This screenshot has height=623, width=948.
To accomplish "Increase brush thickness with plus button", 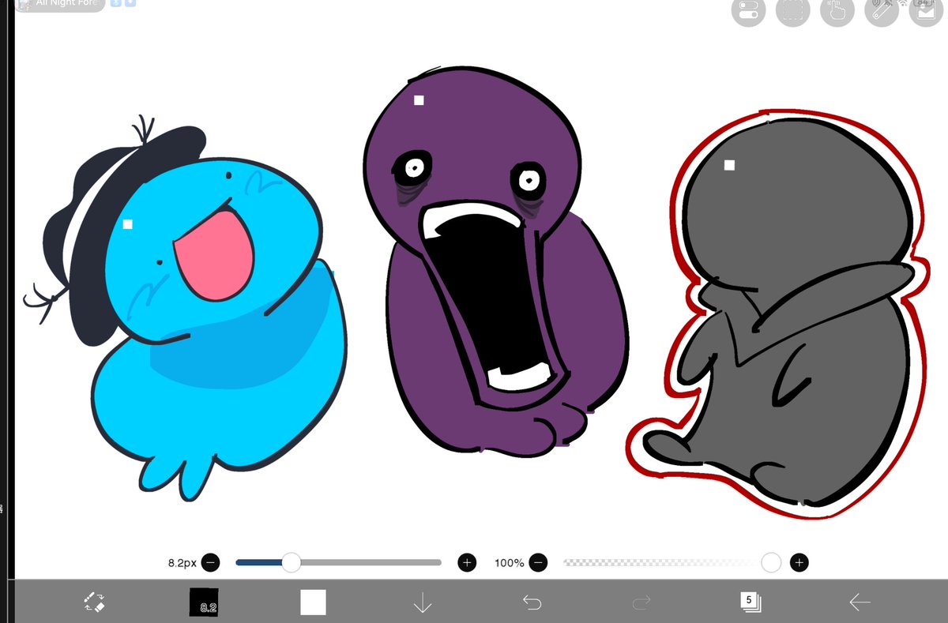I will [x=467, y=563].
